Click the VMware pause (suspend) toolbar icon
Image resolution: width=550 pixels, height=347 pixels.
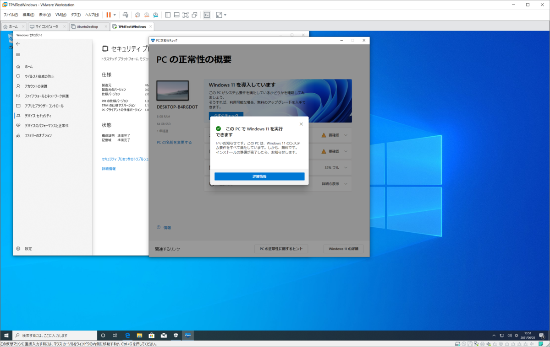click(x=109, y=15)
